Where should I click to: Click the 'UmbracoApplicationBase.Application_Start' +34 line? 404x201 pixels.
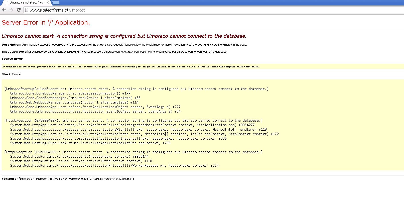[95, 112]
